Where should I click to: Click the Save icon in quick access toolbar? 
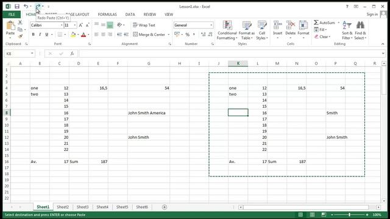point(17,7)
